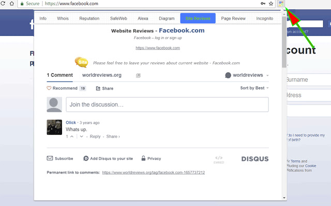Click the DISQUS logo
Image resolution: width=331 pixels, height=206 pixels.
click(255, 159)
